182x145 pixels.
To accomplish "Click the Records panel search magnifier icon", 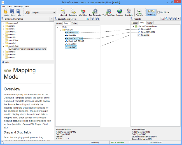I will coord(167,19).
